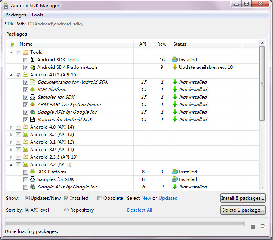Viewport: 273px width, 240px height.
Task: Click the android icon in the Name column header
Action: [12, 44]
